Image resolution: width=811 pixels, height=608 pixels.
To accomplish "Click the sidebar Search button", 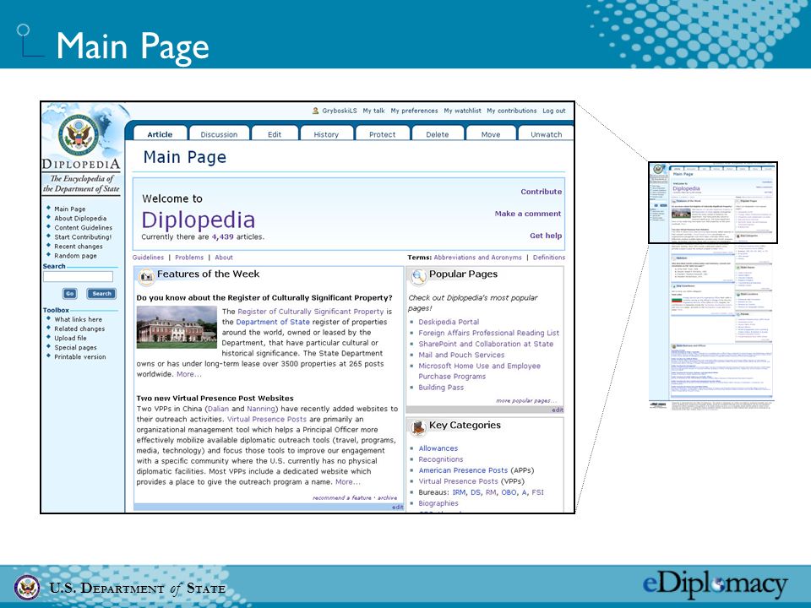I will 102,293.
